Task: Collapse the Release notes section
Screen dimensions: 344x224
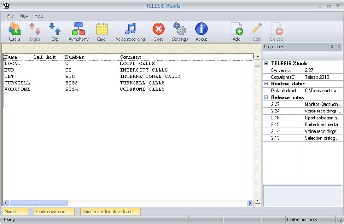Action: pos(267,97)
